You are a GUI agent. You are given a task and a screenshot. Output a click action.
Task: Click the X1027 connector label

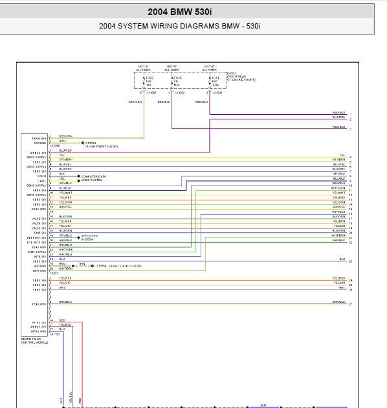[54, 274]
